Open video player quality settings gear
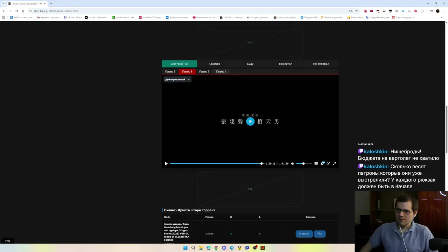Screen dimensions: 448x252 click(323, 163)
